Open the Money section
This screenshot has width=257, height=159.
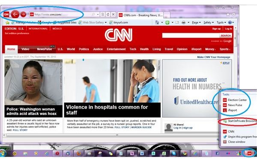210,49
